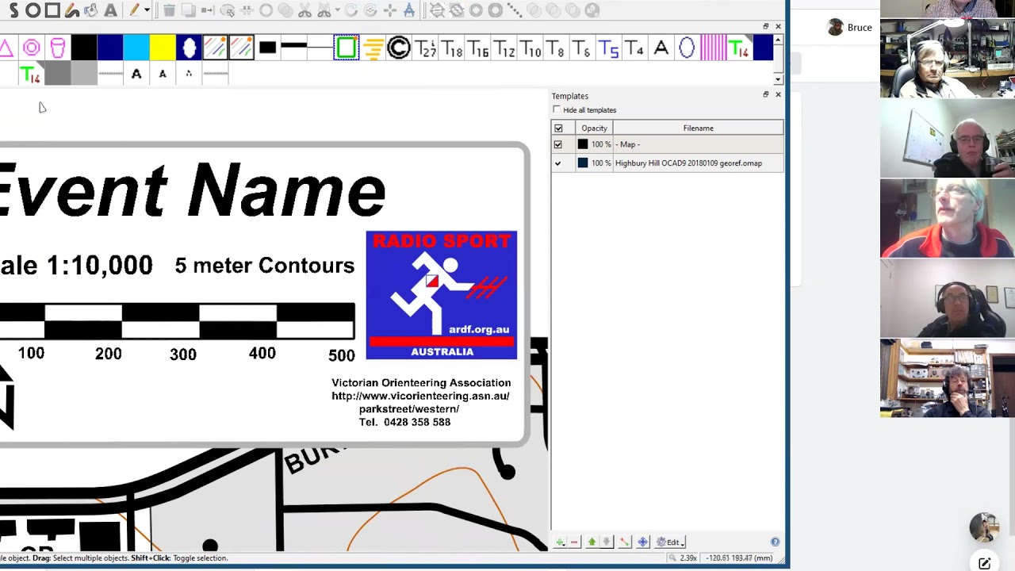This screenshot has width=1015, height=571.
Task: Select the white oval on blue symbol
Action: tap(189, 48)
